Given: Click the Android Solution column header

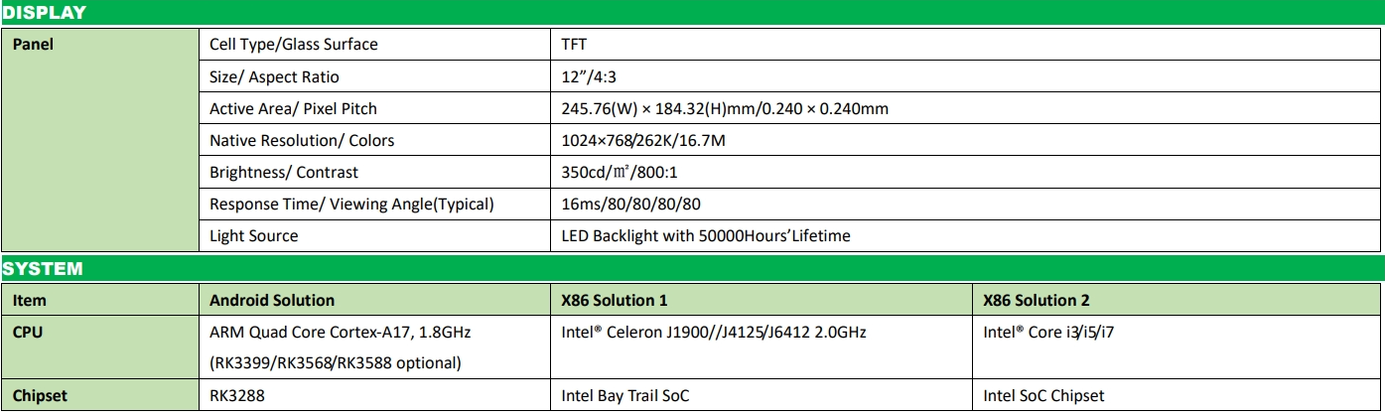Looking at the screenshot, I should tap(272, 300).
